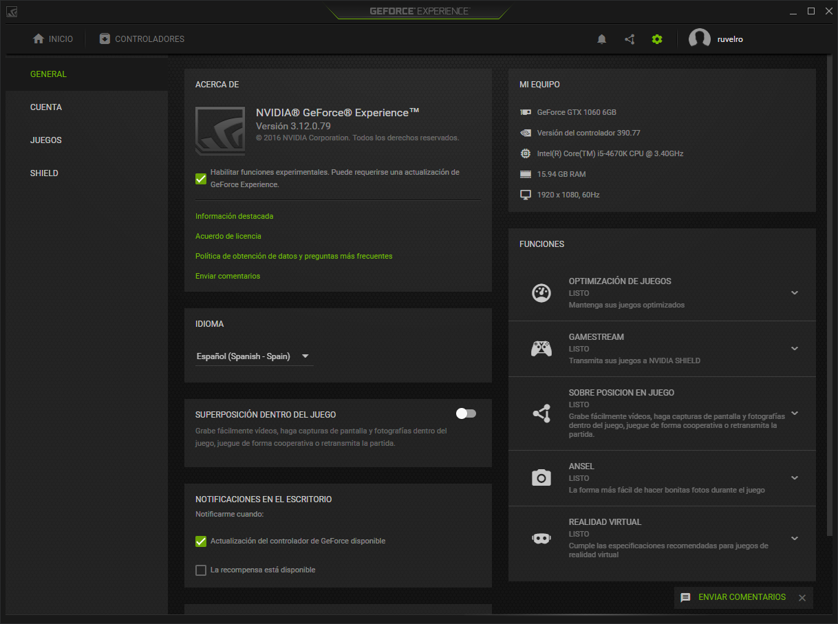
Task: Expand the Optimización de juegos row chevron
Action: (x=795, y=293)
